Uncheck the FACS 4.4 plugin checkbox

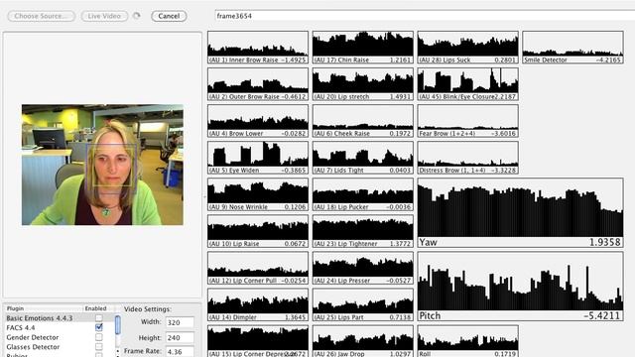[99, 327]
